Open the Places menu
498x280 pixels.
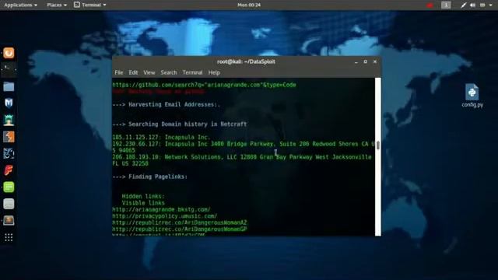pos(57,5)
